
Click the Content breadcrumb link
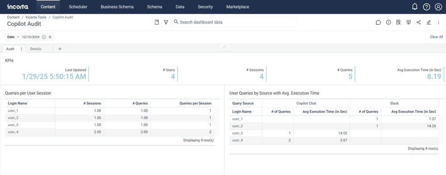[x=13, y=17]
